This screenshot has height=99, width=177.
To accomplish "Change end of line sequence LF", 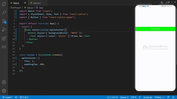I will click(140, 97).
